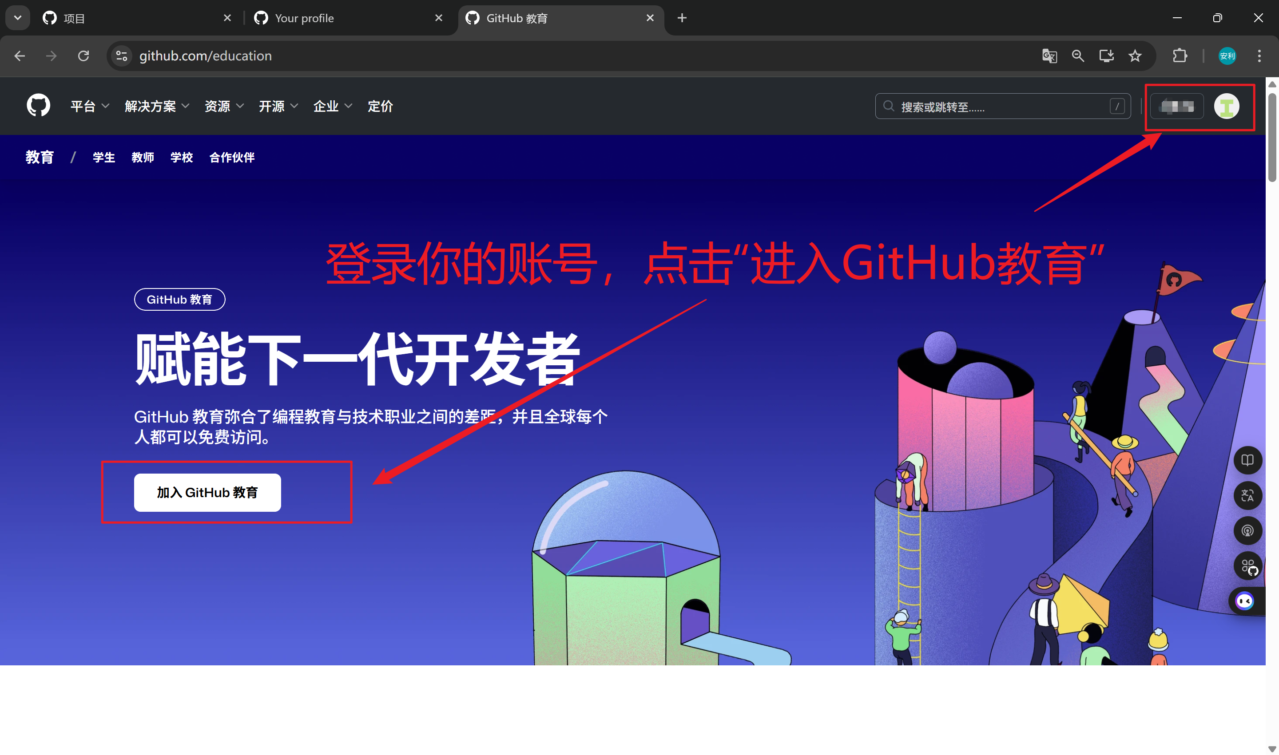Open the 学生 link in education nav
Viewport: 1279px width, 755px height.
click(104, 158)
